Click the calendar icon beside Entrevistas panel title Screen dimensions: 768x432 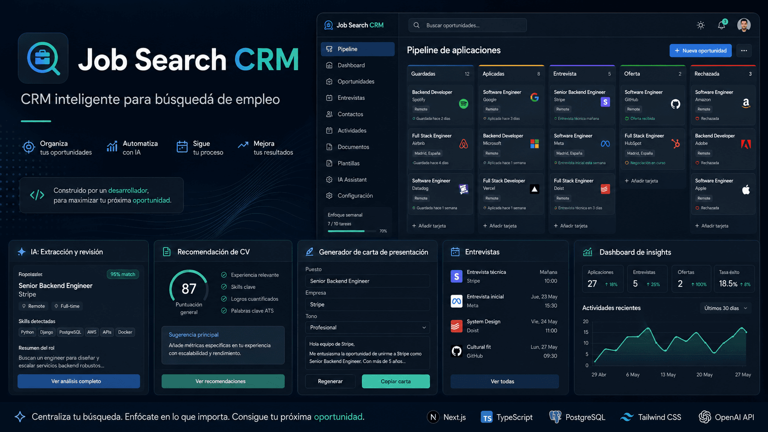coord(455,252)
